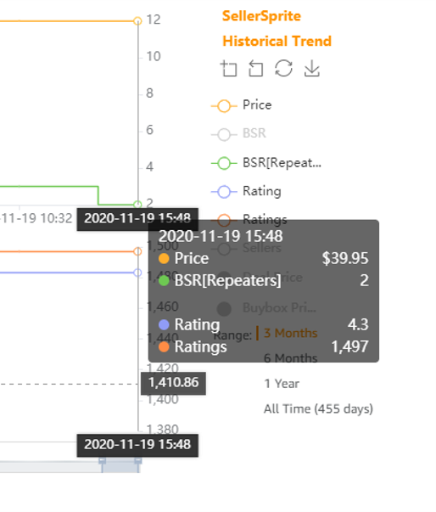Toggle the Rating series legend marker
The width and height of the screenshot is (436, 512).
(224, 192)
